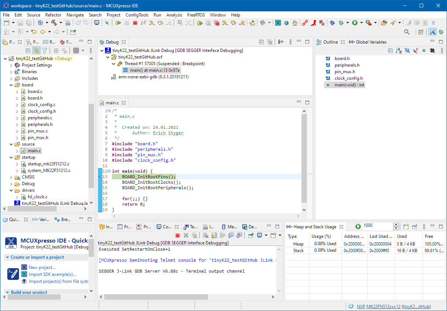Click the Build hammer icon
The image size is (447, 311).
pyautogui.click(x=54, y=23)
